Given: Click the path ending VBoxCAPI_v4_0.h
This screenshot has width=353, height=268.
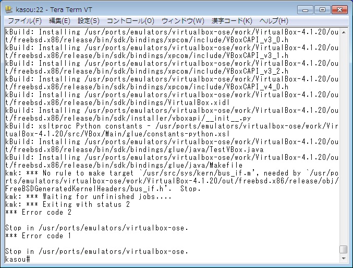Looking at the screenshot, I should (x=147, y=87).
